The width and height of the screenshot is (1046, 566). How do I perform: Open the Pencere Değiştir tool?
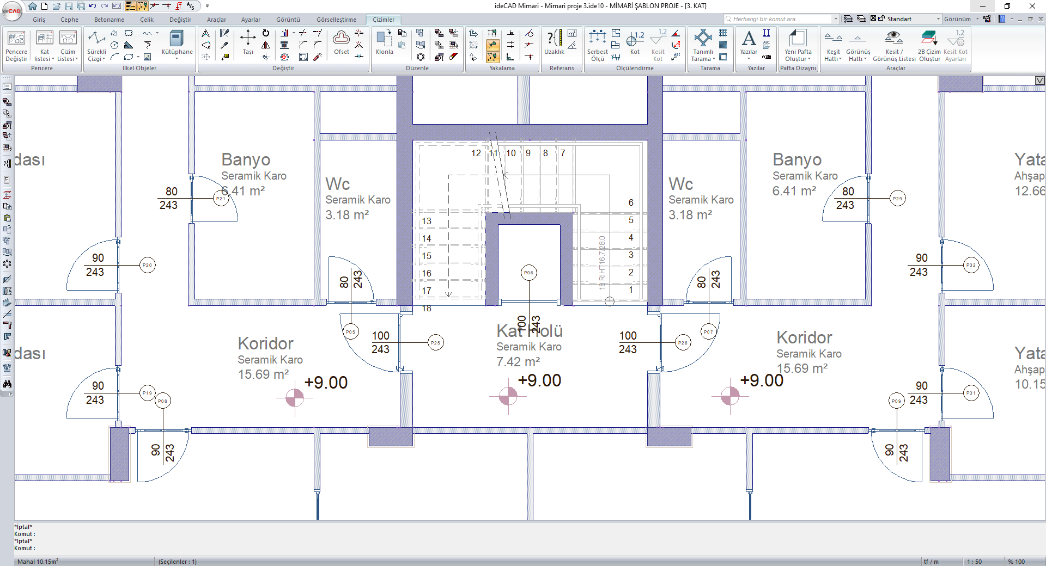tap(16, 46)
